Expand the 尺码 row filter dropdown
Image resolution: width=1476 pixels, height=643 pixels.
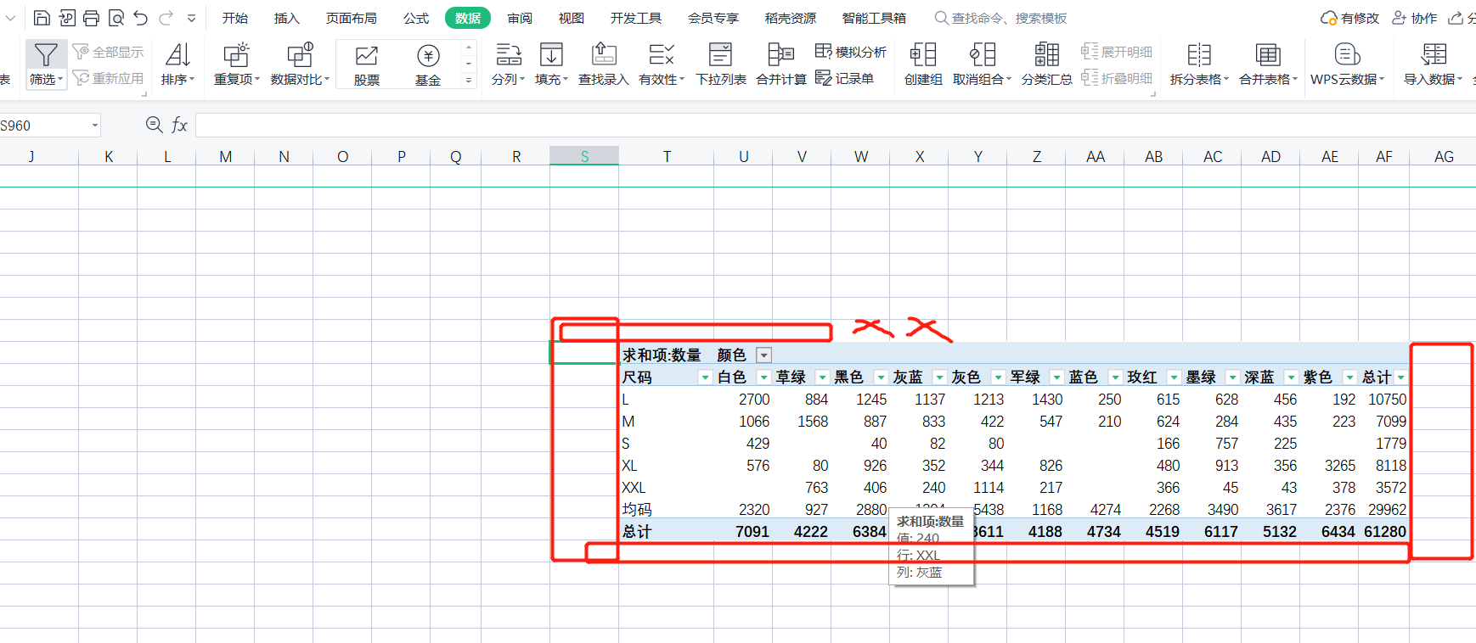pyautogui.click(x=704, y=377)
